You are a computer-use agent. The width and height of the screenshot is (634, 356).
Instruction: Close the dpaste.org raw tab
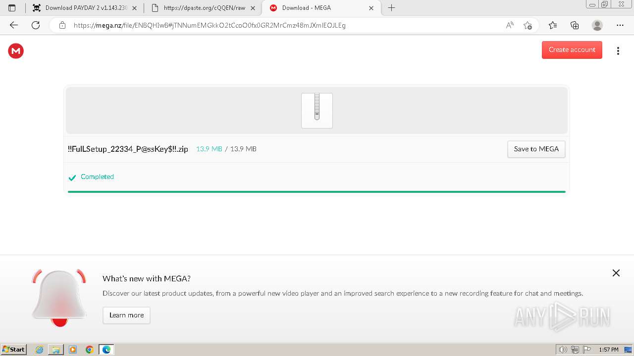(x=253, y=8)
